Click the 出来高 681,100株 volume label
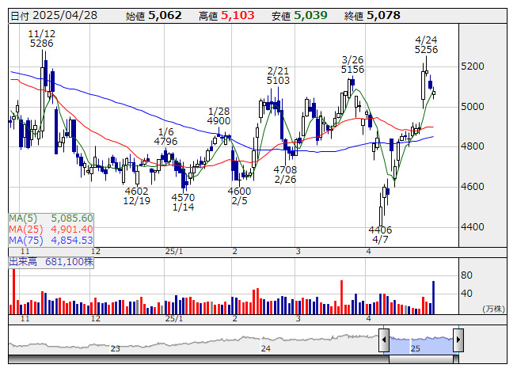Image resolution: width=517 pixels, height=372 pixels. click(x=51, y=262)
